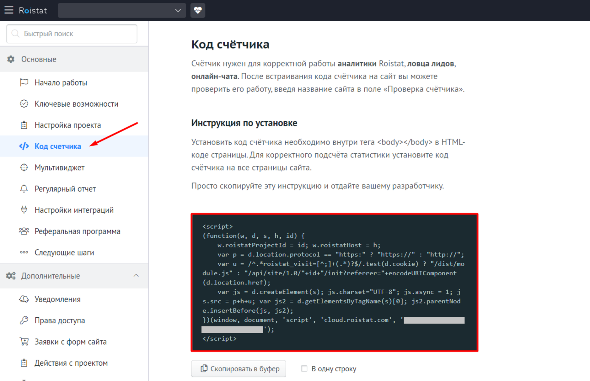The image size is (590, 381).
Task: Click the heartbeat health icon
Action: click(x=198, y=10)
